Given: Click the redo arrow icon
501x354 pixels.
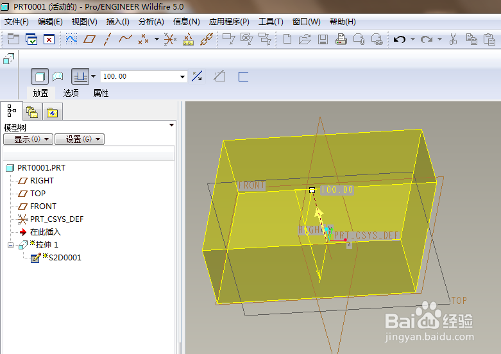Looking at the screenshot, I should point(426,39).
